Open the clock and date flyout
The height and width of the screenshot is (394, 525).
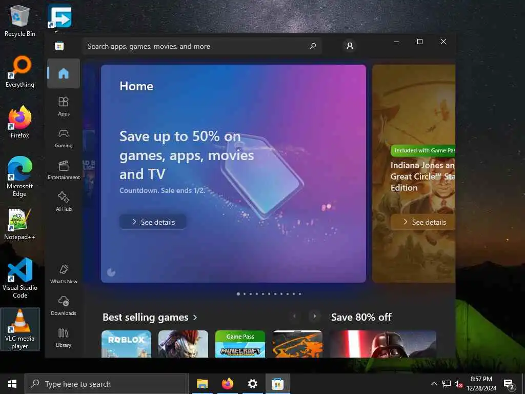click(x=481, y=384)
